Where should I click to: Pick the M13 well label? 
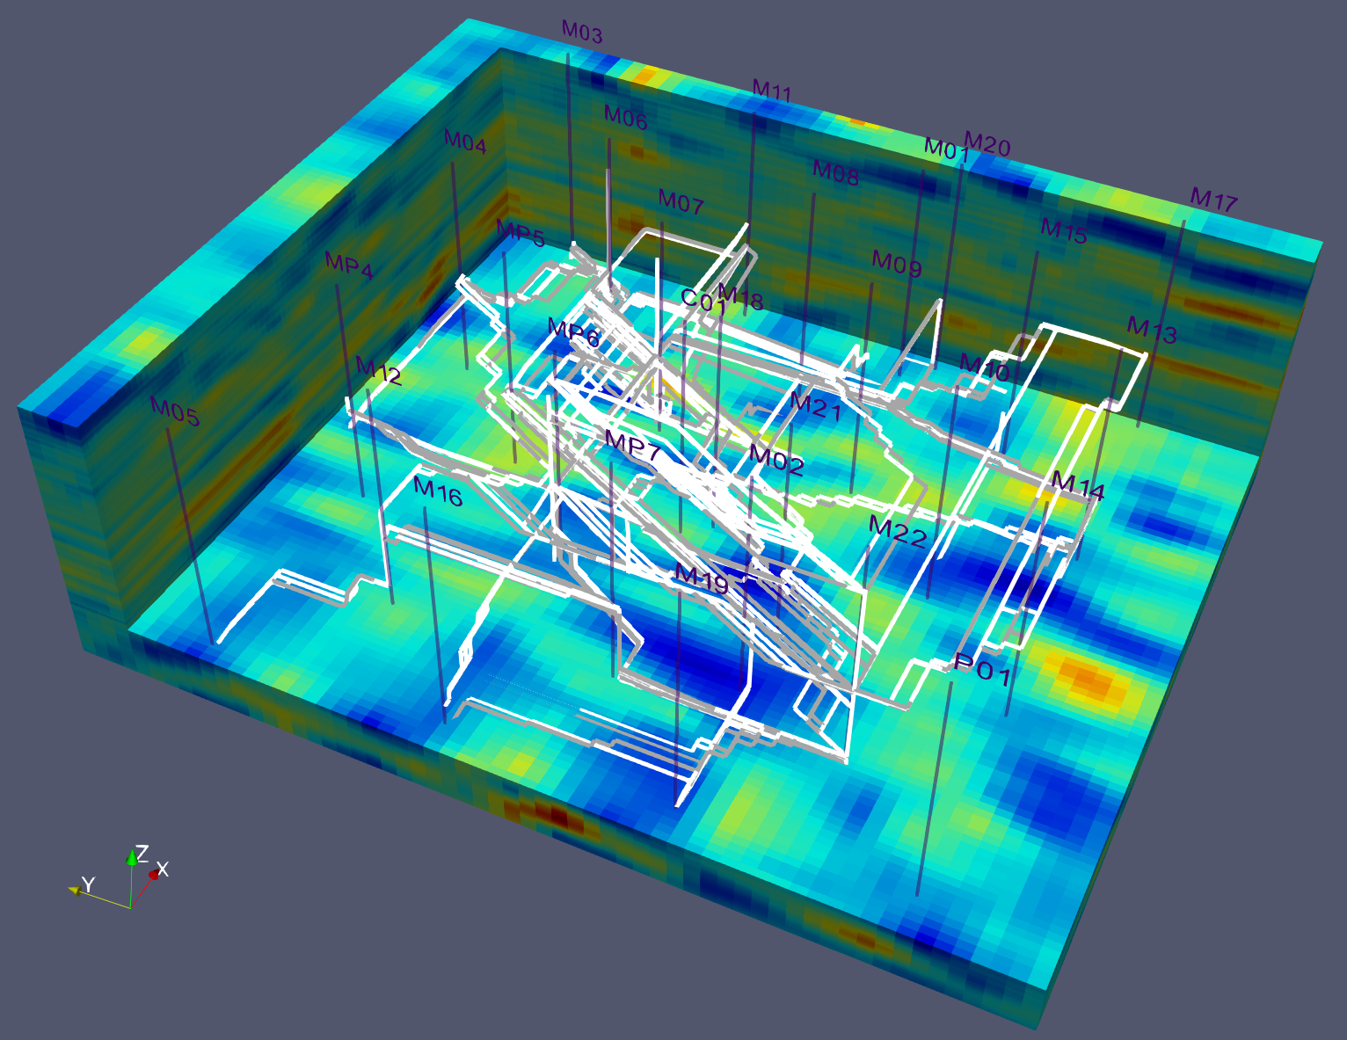(x=1151, y=331)
